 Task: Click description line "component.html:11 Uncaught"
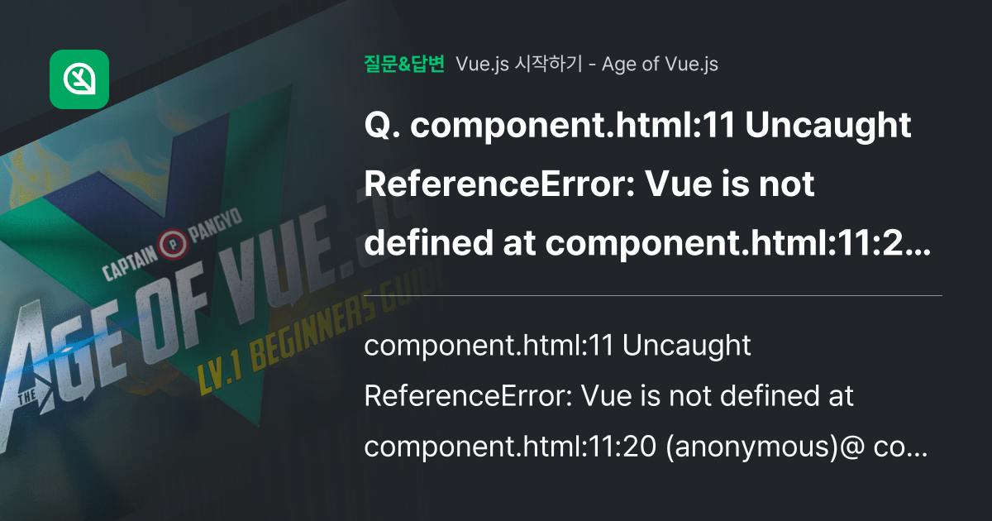(557, 347)
